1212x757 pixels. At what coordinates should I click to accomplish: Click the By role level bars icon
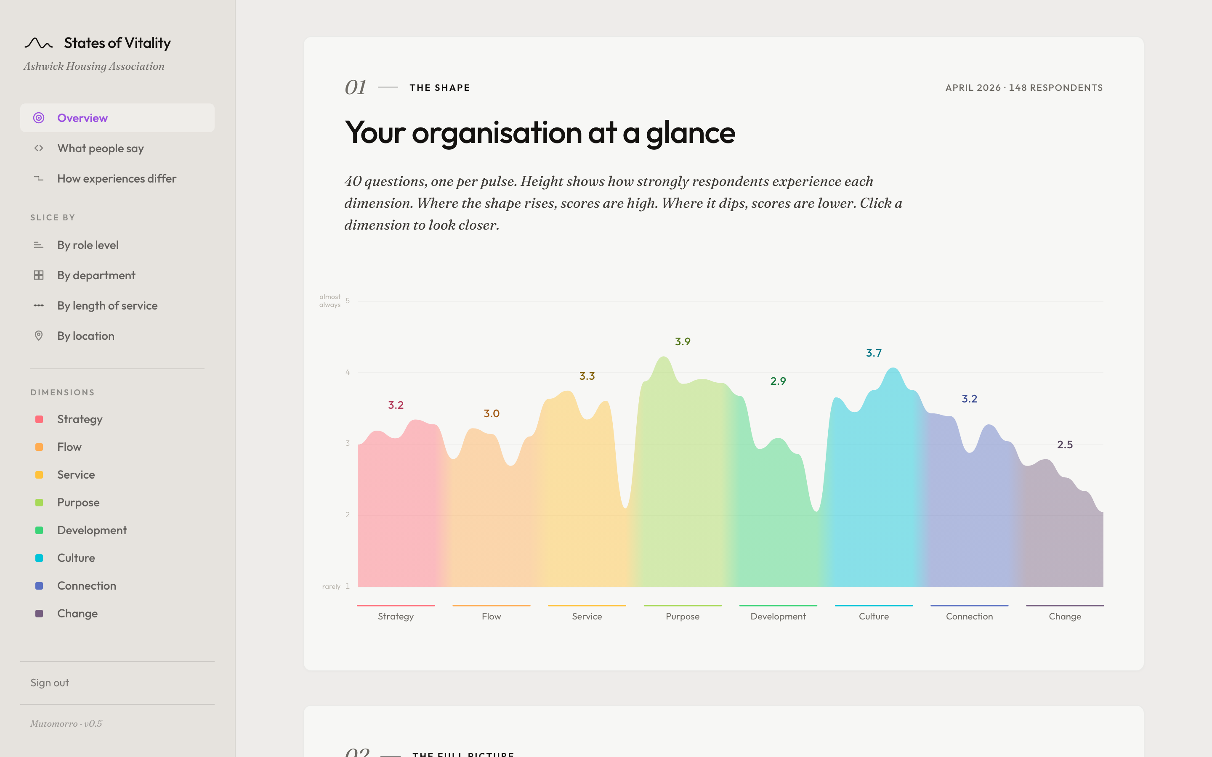click(39, 245)
